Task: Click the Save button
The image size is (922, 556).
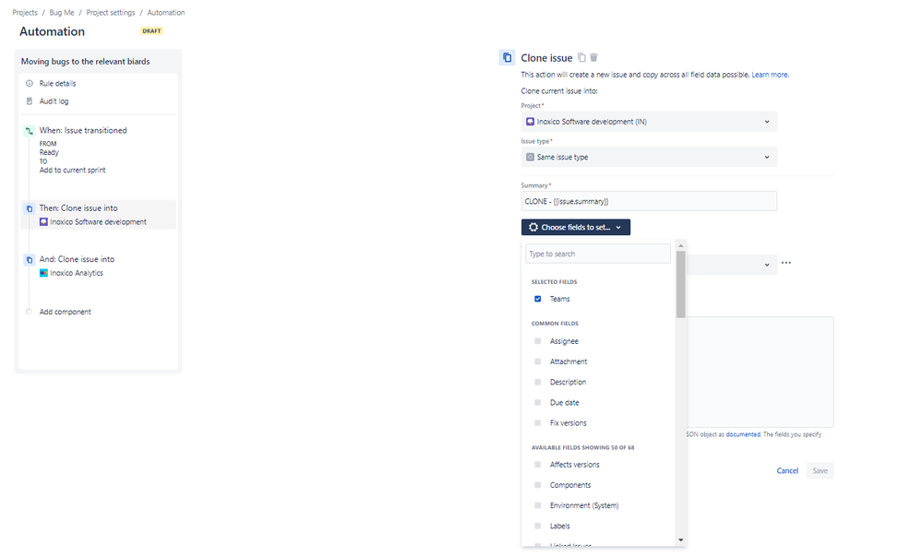Action: tap(820, 471)
